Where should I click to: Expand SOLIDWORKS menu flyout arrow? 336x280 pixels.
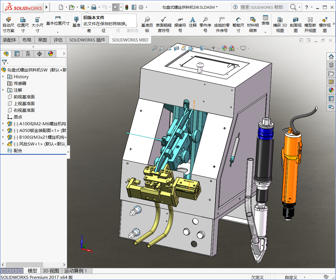46,7
